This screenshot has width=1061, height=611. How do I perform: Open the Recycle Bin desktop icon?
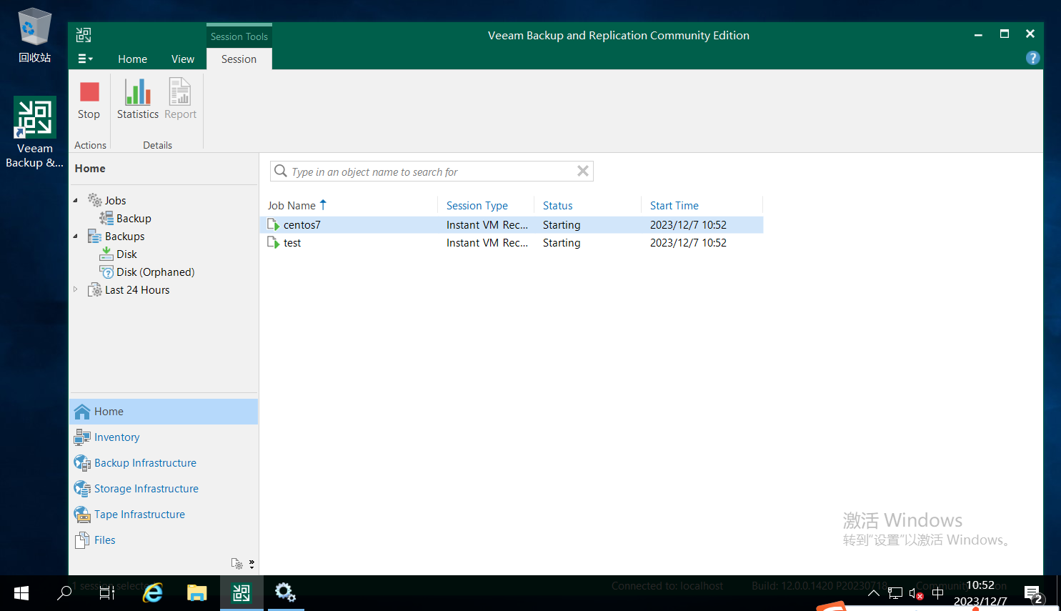34,35
